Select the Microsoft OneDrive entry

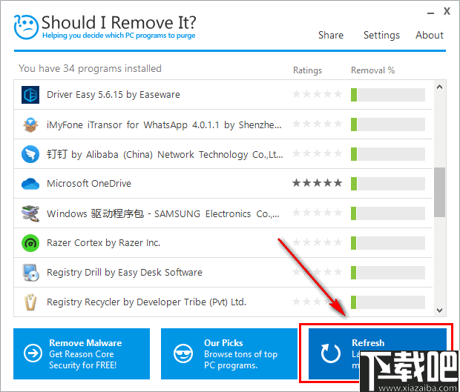tap(223, 184)
